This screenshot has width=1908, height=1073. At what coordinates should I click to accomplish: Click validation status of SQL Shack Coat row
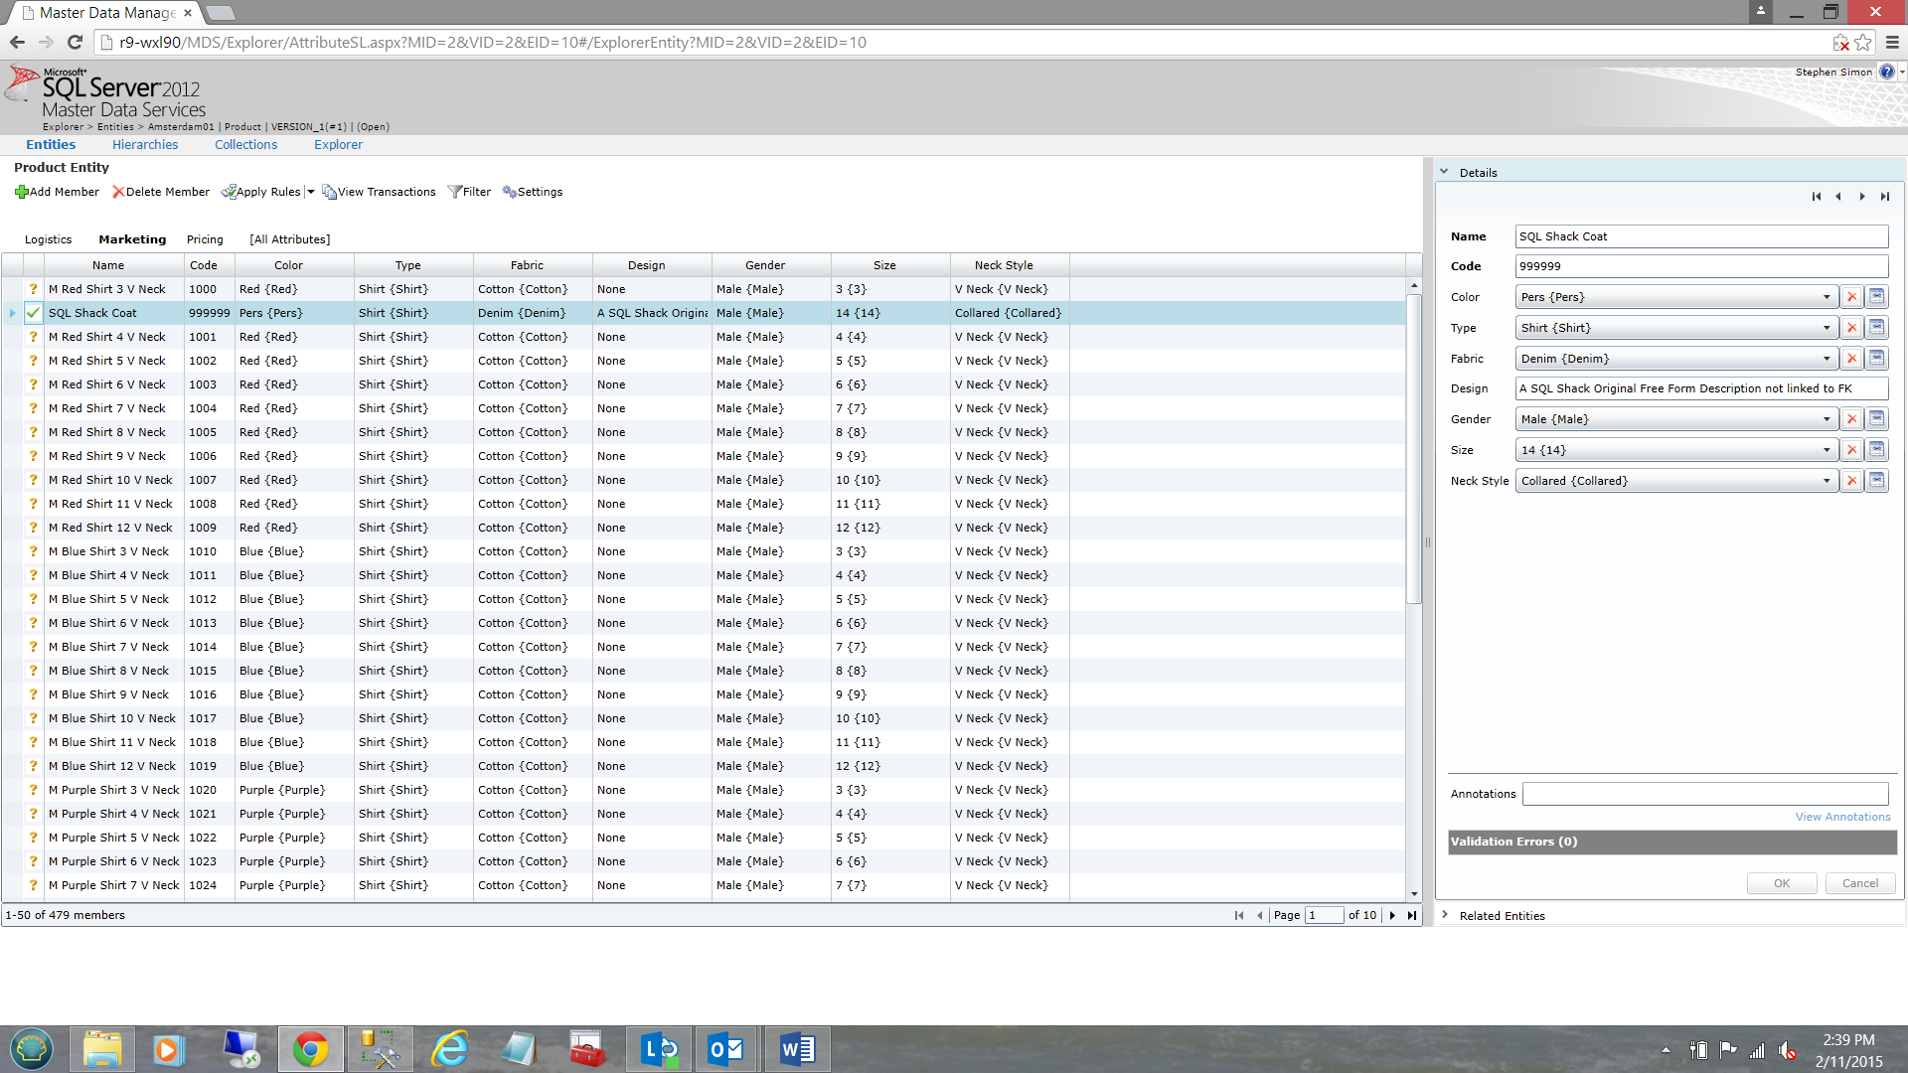click(x=33, y=313)
